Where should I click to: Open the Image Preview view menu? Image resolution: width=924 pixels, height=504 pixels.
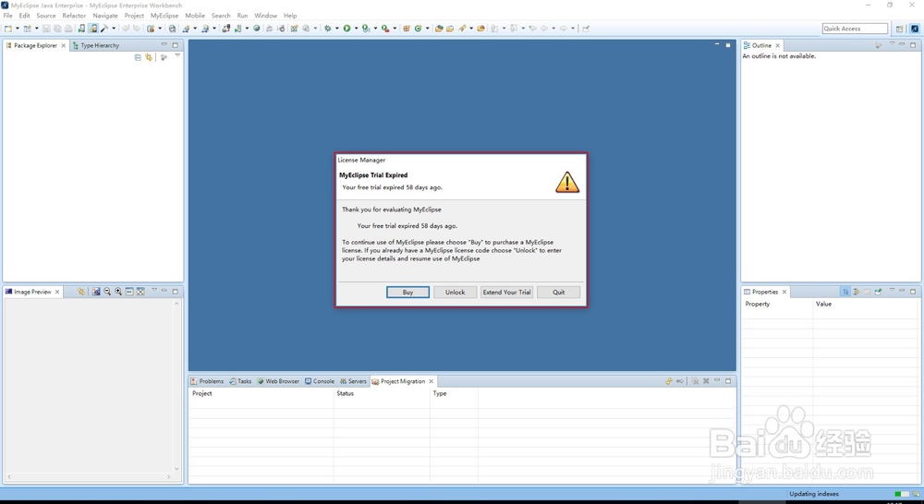(x=154, y=290)
